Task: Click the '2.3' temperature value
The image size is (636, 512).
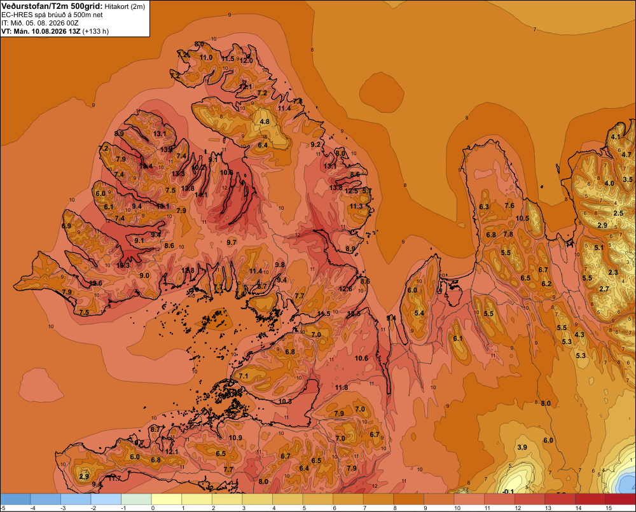Action: [613, 272]
